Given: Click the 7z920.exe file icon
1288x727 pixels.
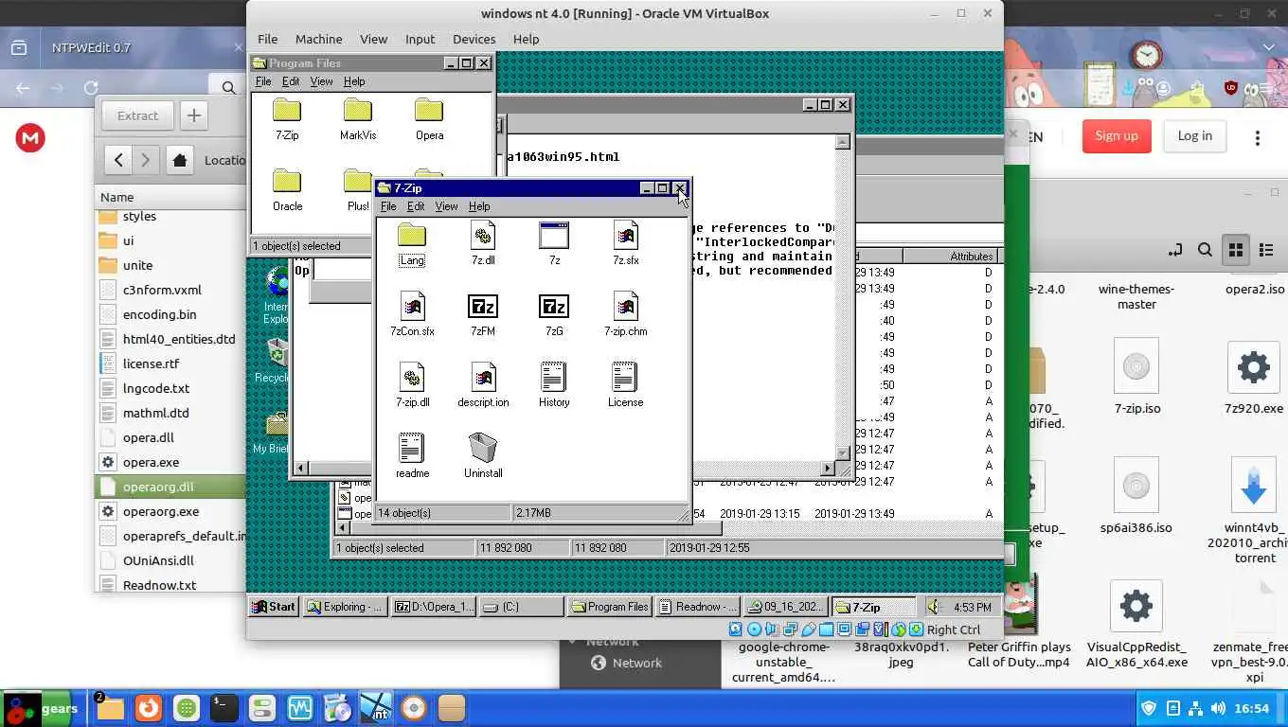Looking at the screenshot, I should click(x=1253, y=367).
